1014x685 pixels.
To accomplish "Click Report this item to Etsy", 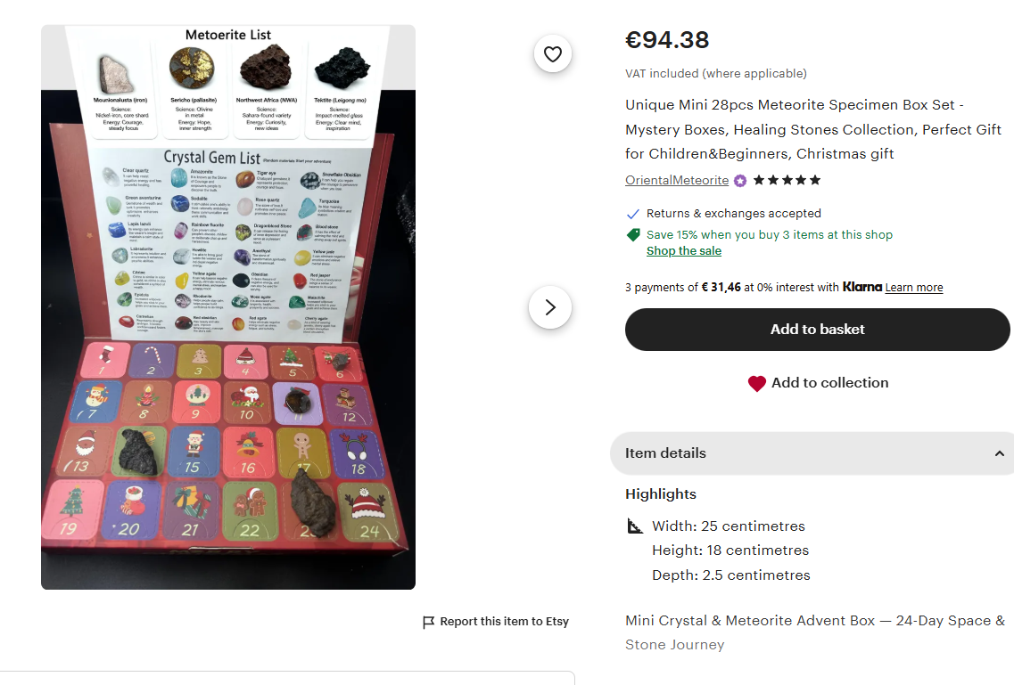I will click(x=503, y=621).
